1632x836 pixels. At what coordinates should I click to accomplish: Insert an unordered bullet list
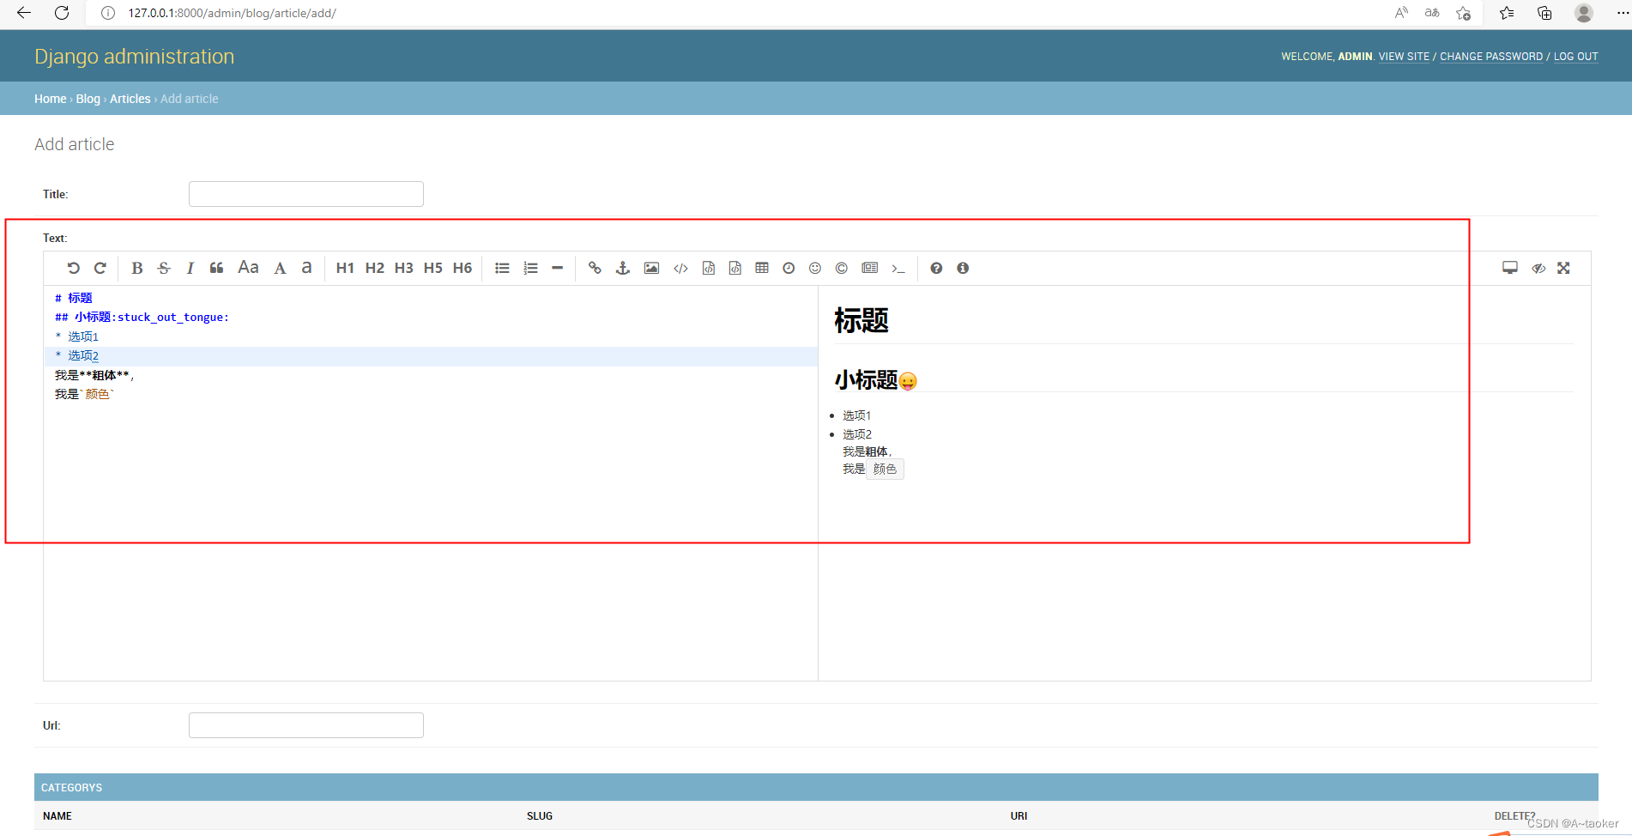pos(503,268)
